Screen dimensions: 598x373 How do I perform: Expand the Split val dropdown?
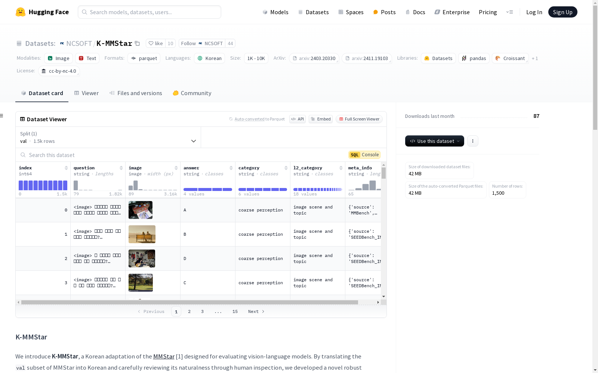pyautogui.click(x=108, y=137)
